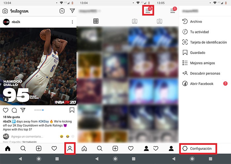Tap Android recents square under the feed screen

[57, 159]
